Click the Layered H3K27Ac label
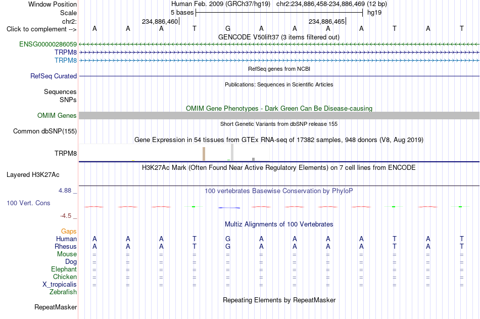This screenshot has width=480, height=319. [x=33, y=175]
